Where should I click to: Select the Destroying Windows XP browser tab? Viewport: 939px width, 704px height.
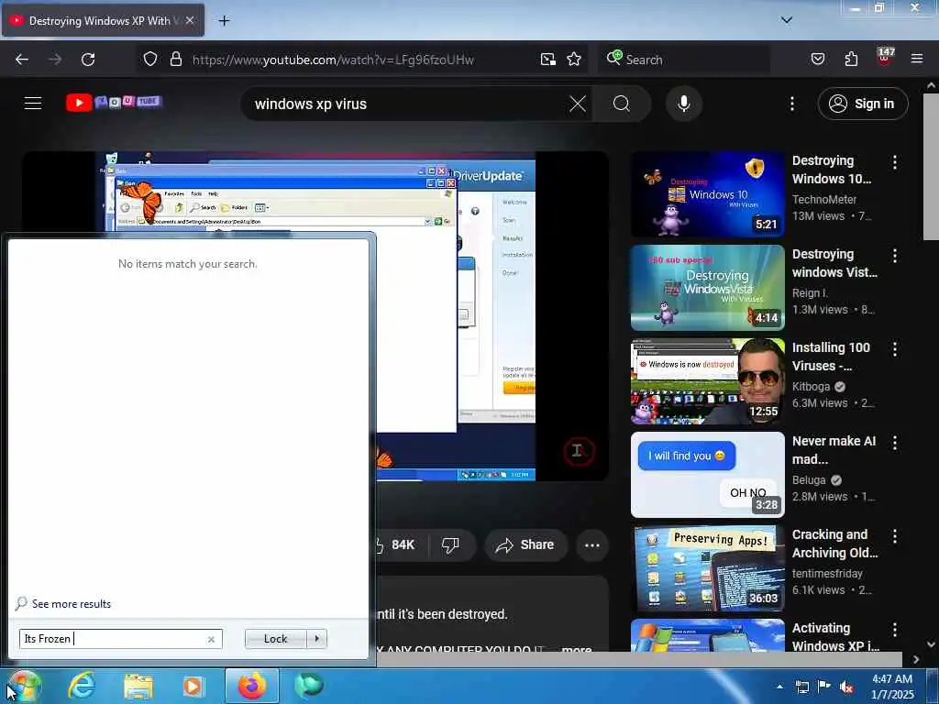coord(103,21)
